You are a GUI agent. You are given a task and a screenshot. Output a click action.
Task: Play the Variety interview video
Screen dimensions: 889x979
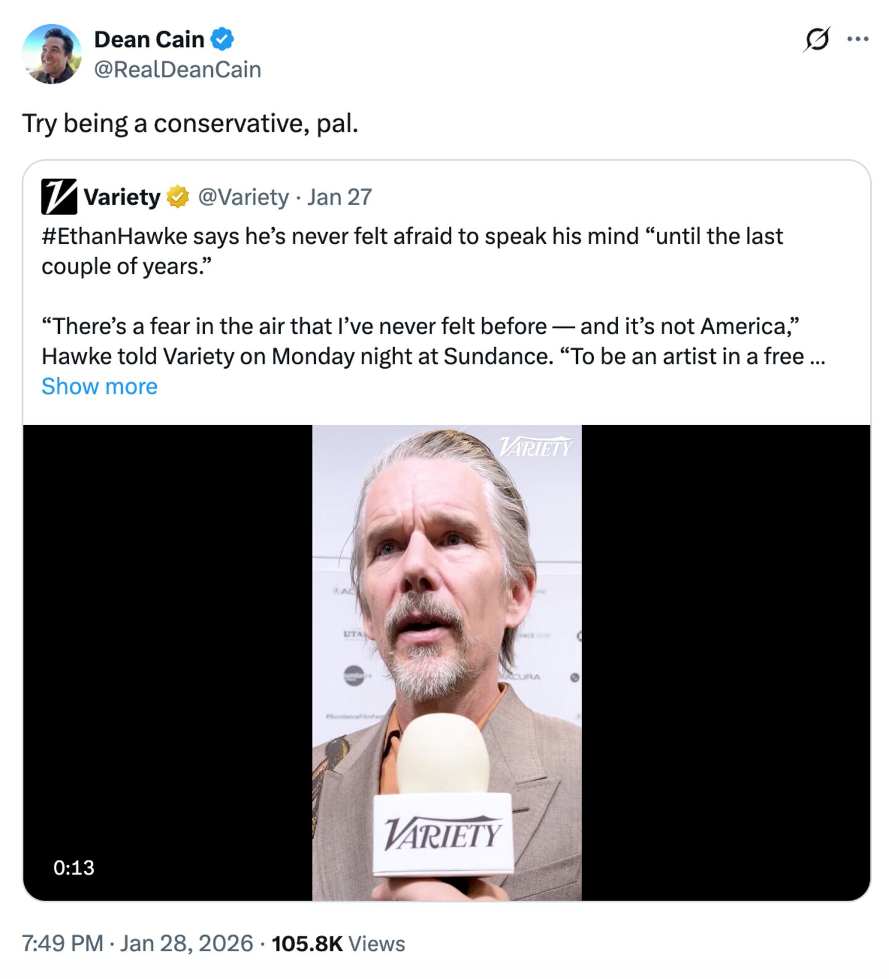[x=446, y=662]
